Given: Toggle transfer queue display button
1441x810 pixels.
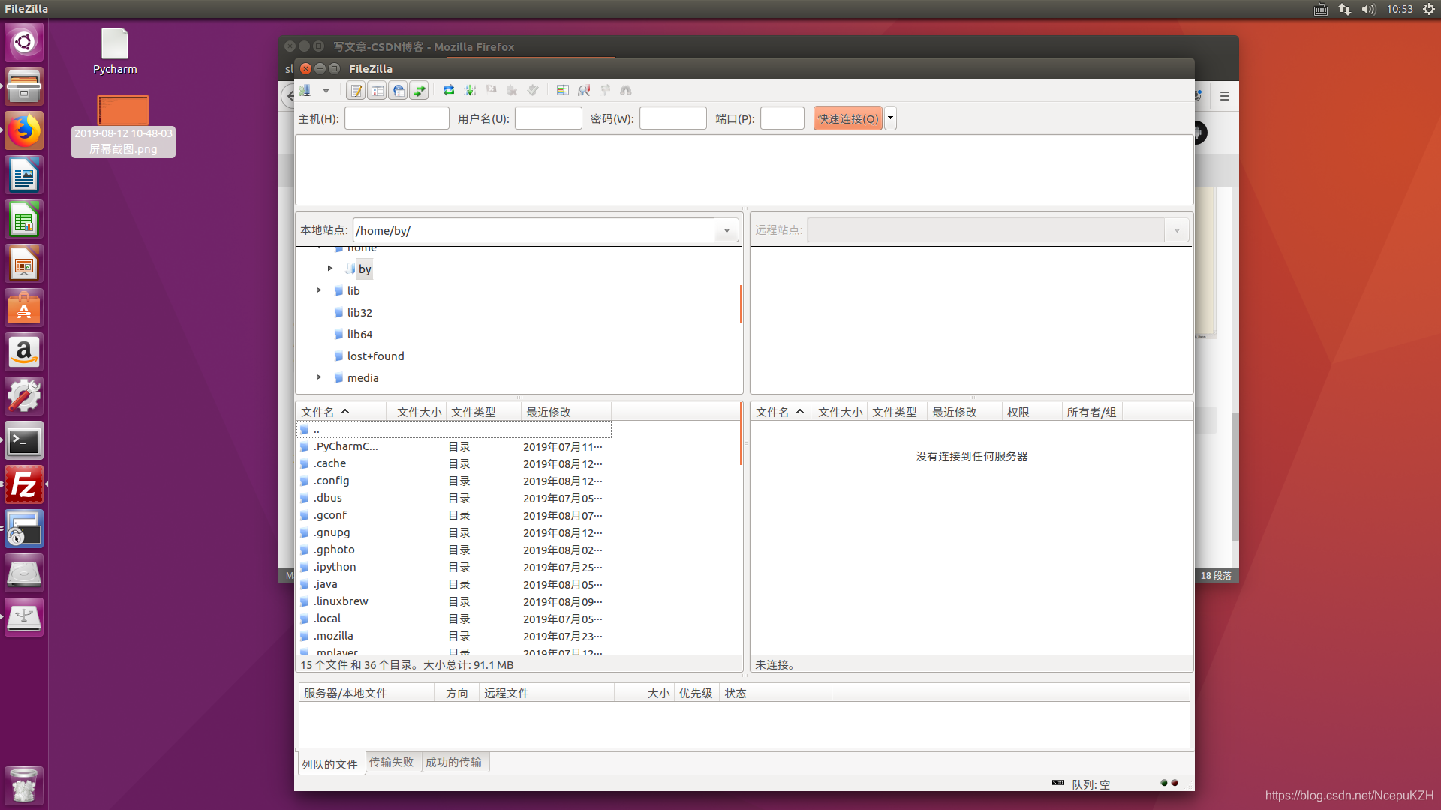Looking at the screenshot, I should (419, 91).
